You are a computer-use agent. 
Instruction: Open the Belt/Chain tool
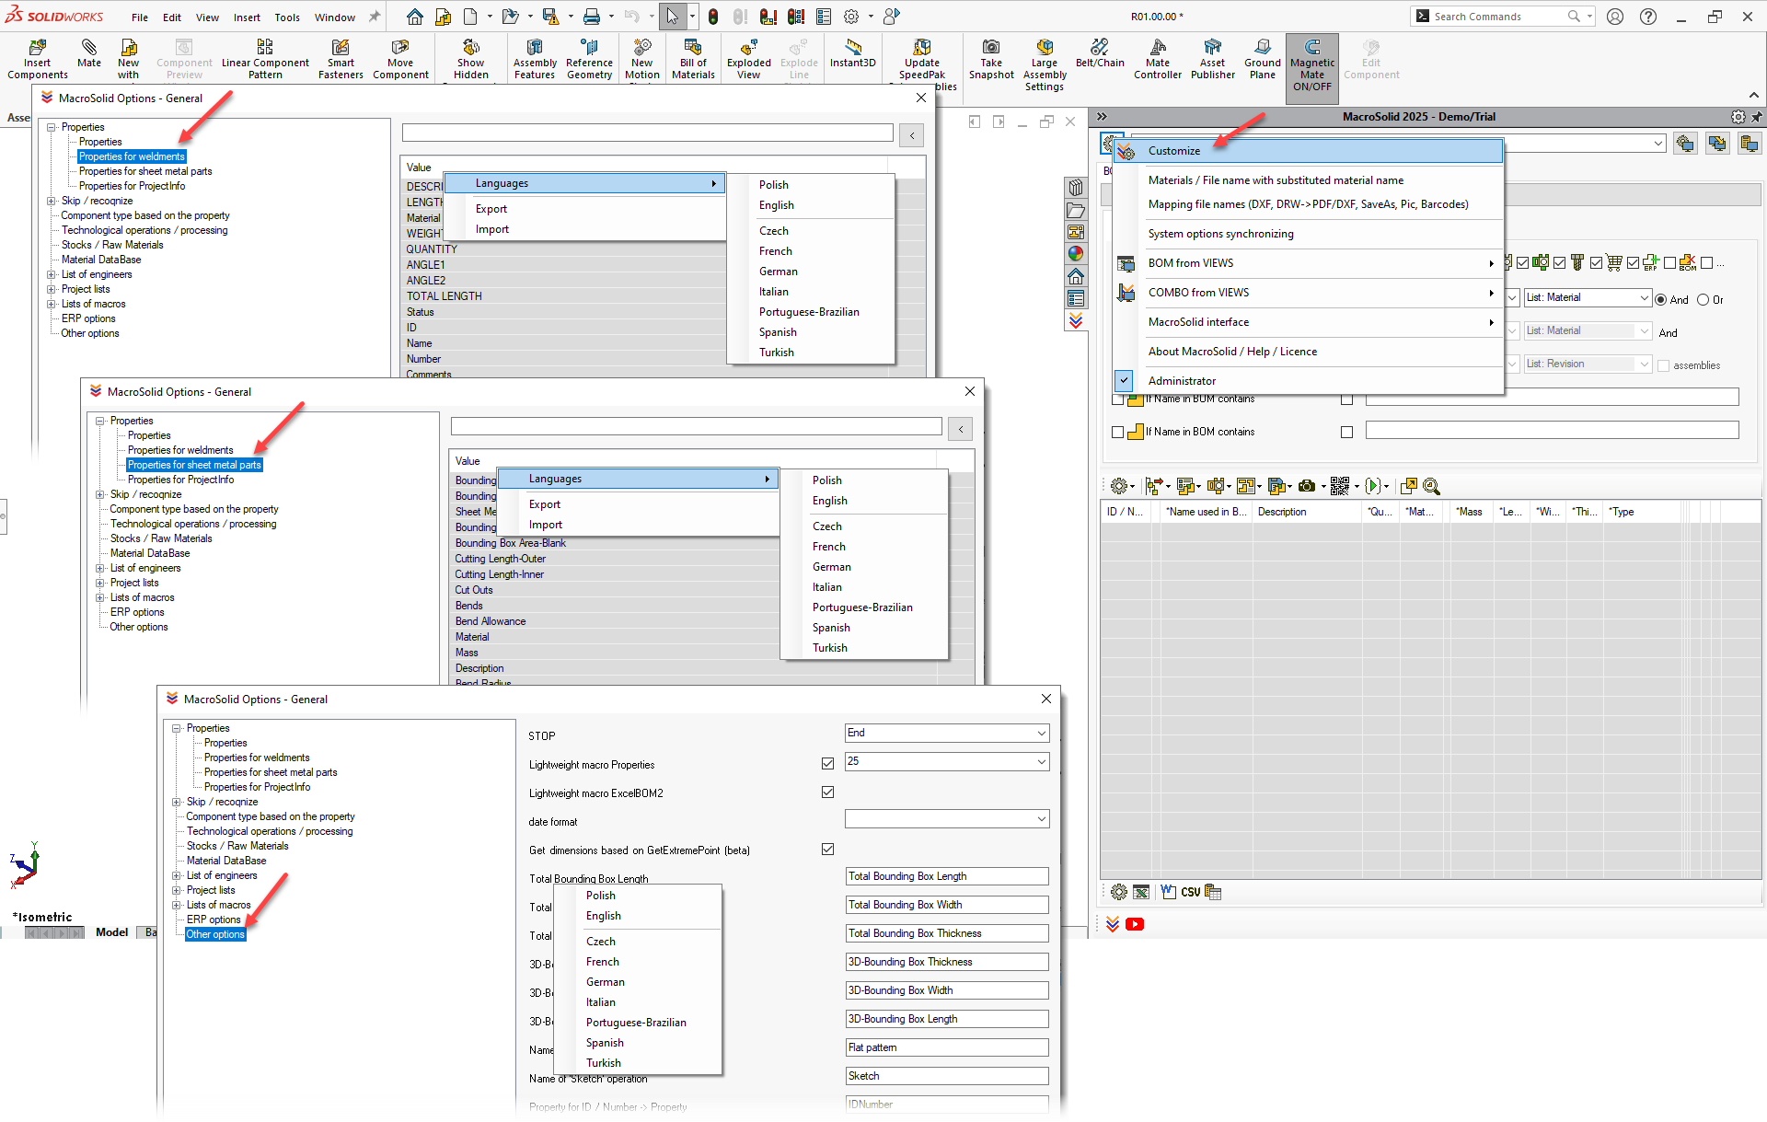(1100, 53)
